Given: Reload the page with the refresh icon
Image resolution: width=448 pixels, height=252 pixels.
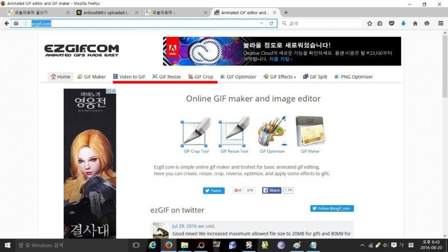Looking at the screenshot, I should tap(272, 24).
